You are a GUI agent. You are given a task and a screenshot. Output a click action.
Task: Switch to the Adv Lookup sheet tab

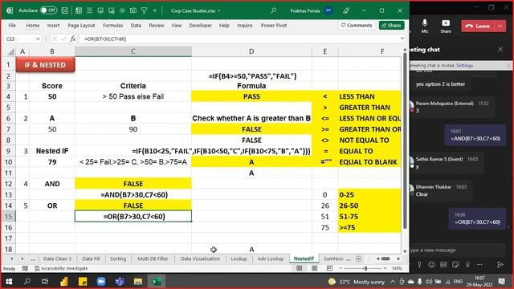[271, 258]
